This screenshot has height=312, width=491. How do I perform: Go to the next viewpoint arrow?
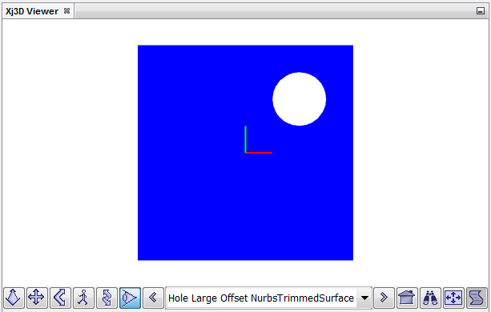click(384, 298)
